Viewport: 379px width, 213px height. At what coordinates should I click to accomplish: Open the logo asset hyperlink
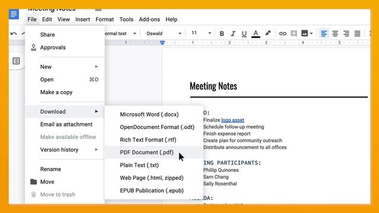click(x=233, y=120)
